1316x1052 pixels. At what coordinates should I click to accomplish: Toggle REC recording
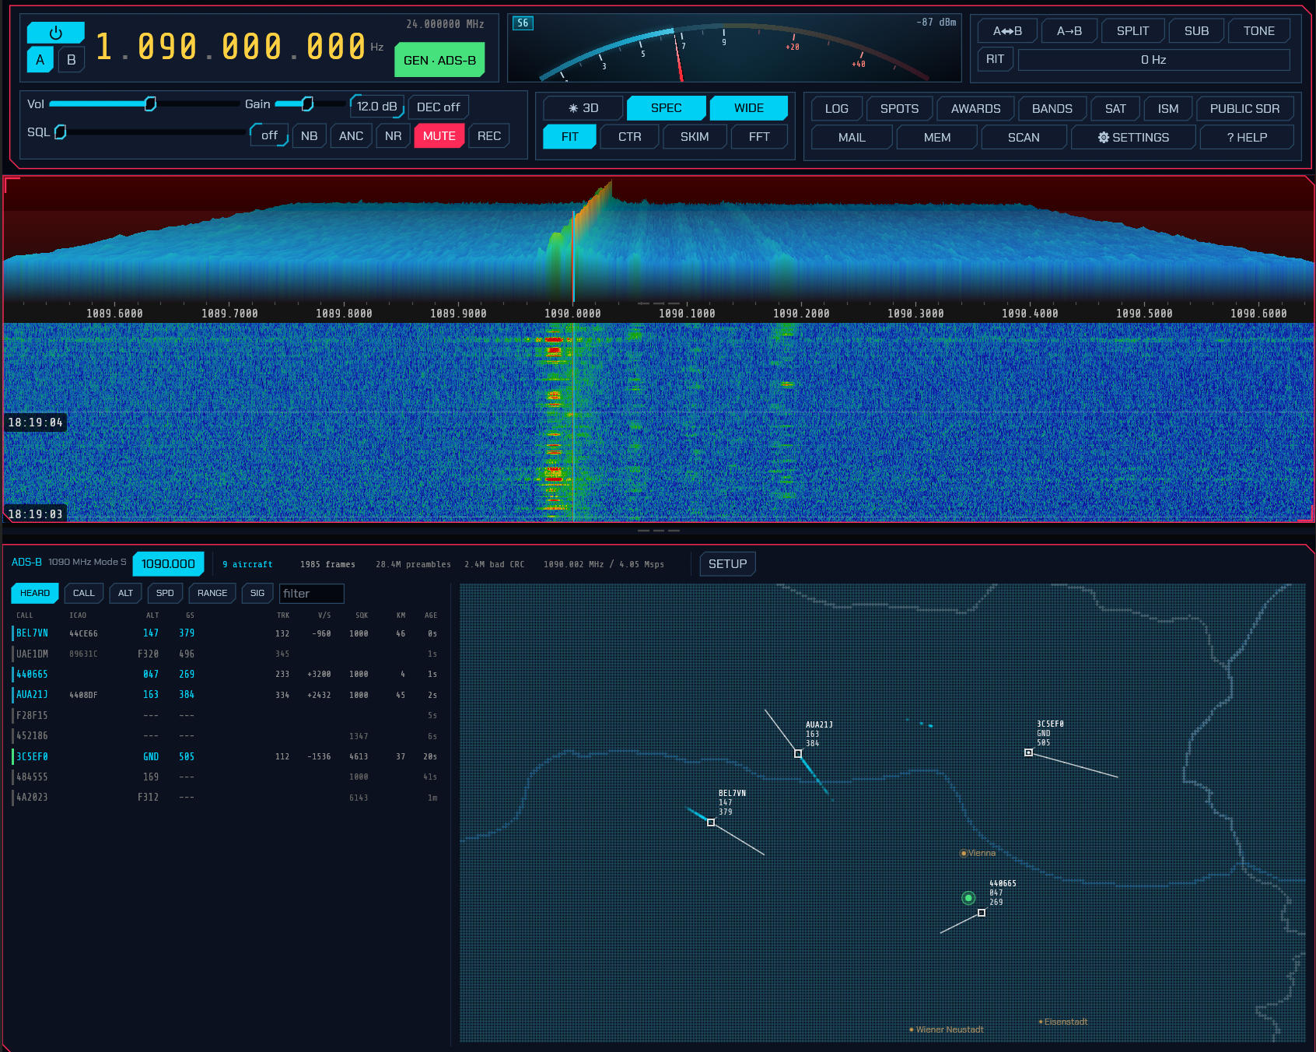[x=489, y=136]
